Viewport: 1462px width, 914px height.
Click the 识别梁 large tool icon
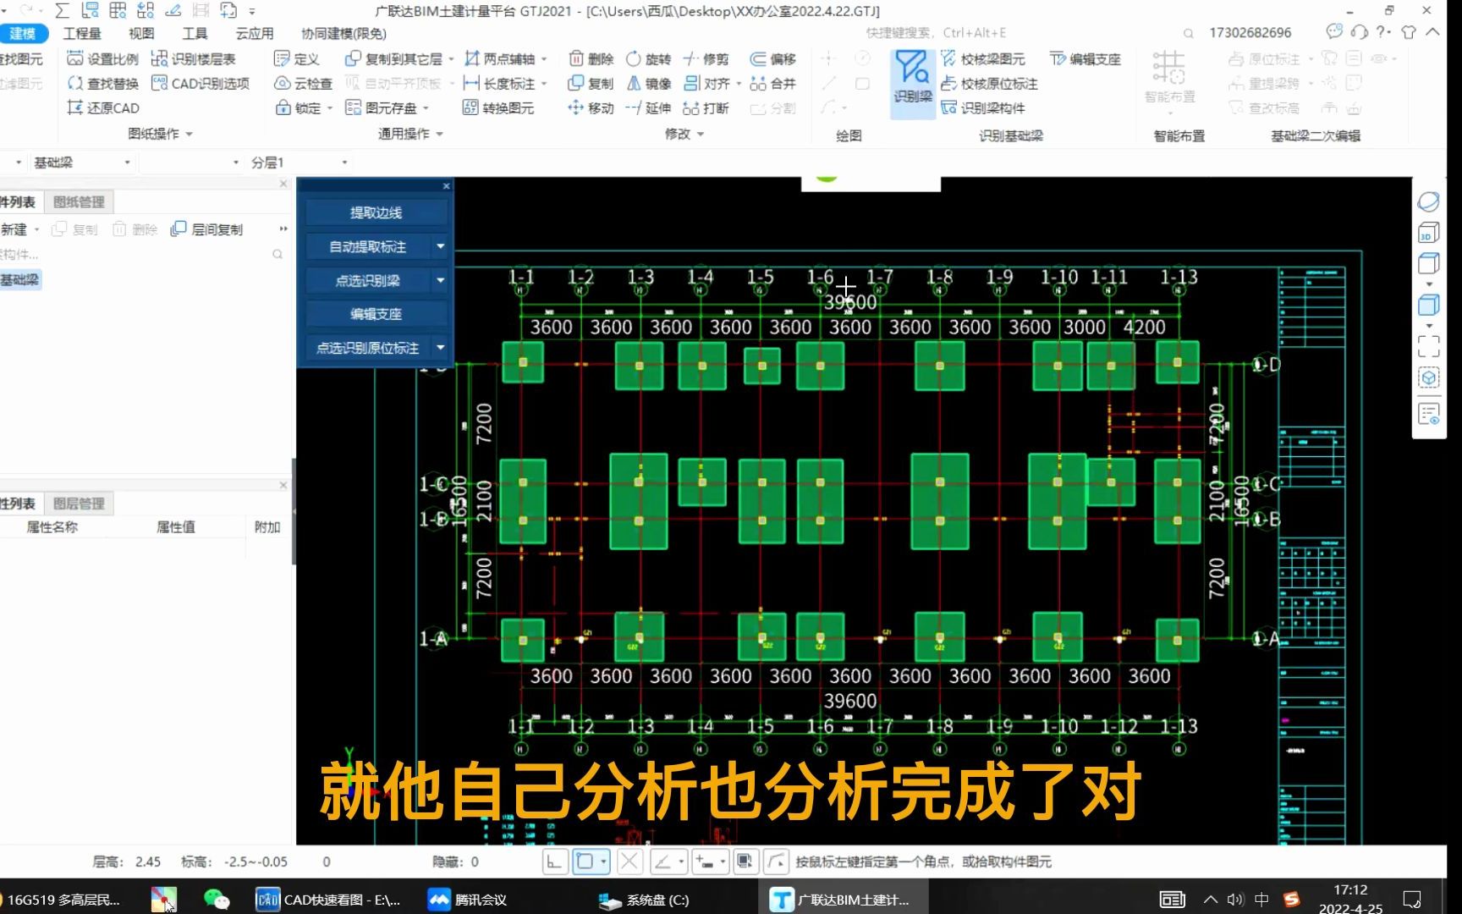click(x=912, y=77)
